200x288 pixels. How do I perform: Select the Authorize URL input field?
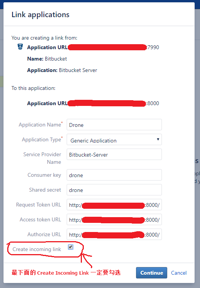tap(114, 235)
